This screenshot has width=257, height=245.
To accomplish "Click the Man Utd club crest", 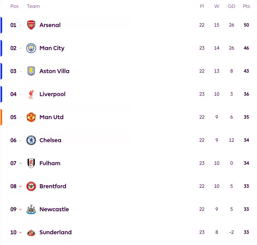I will (31, 117).
